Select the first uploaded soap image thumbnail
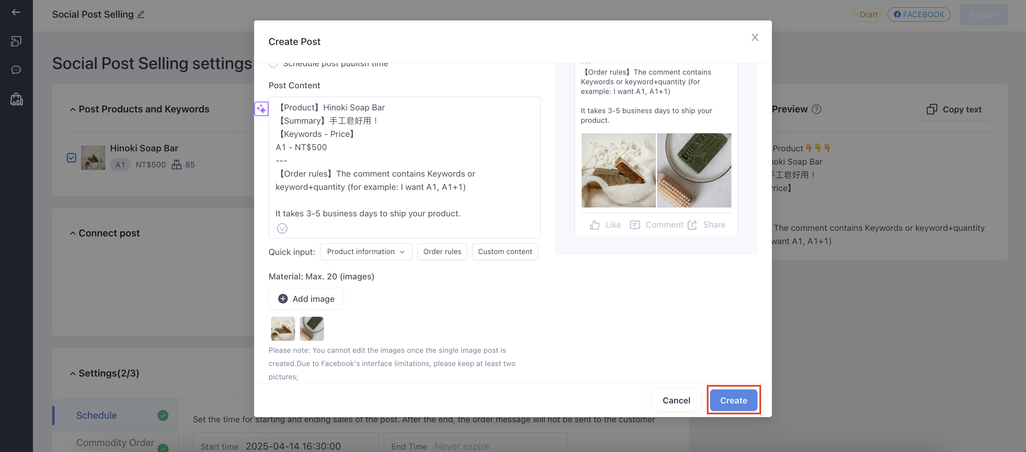This screenshot has width=1026, height=452. 283,329
